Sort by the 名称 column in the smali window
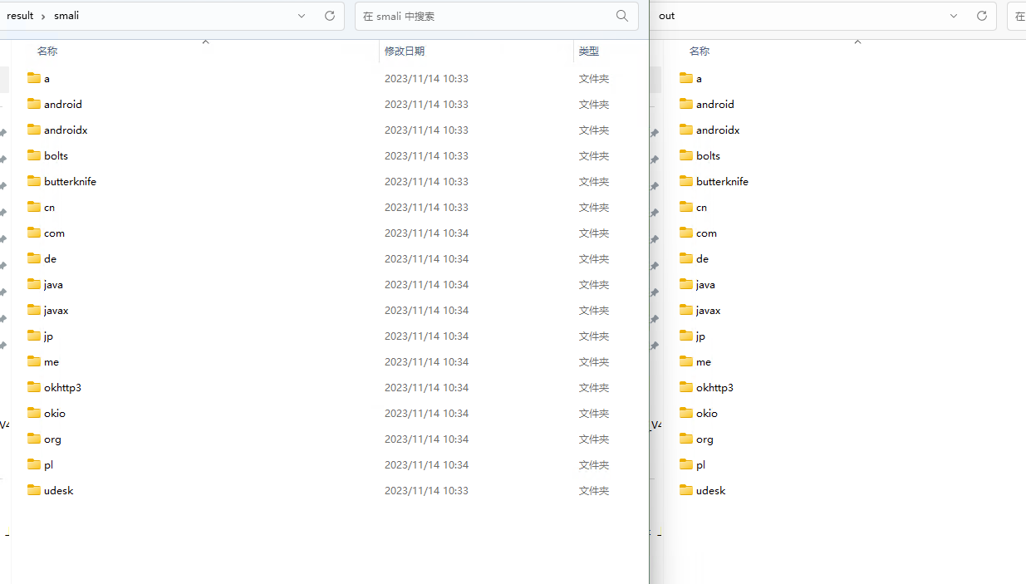This screenshot has height=584, width=1026. click(x=47, y=52)
